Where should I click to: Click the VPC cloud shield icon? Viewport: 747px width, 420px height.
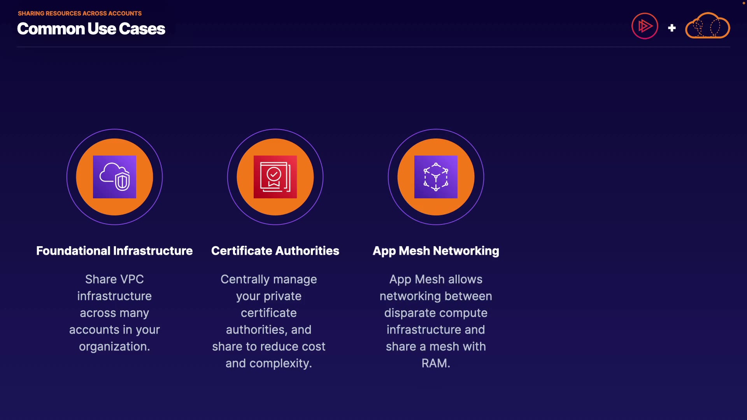pos(114,177)
